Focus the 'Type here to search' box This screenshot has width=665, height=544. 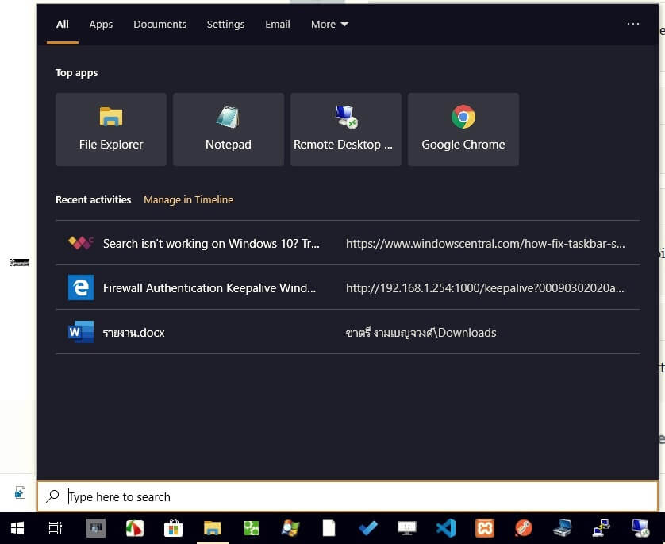pyautogui.click(x=348, y=496)
